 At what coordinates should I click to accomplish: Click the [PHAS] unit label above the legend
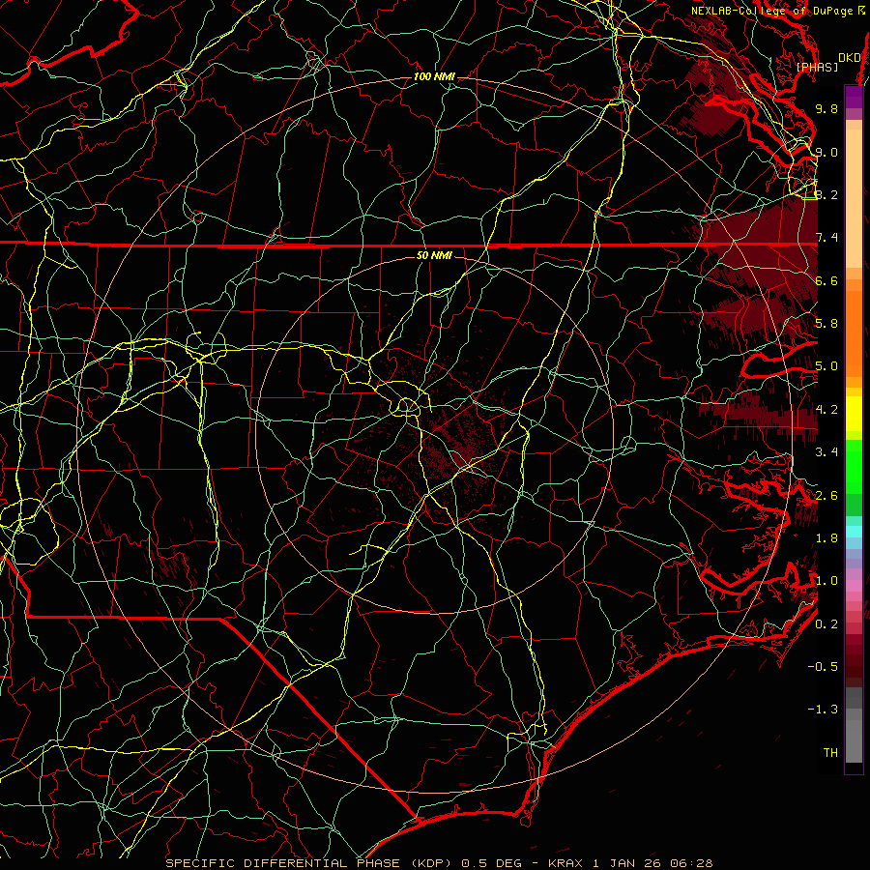tap(817, 67)
